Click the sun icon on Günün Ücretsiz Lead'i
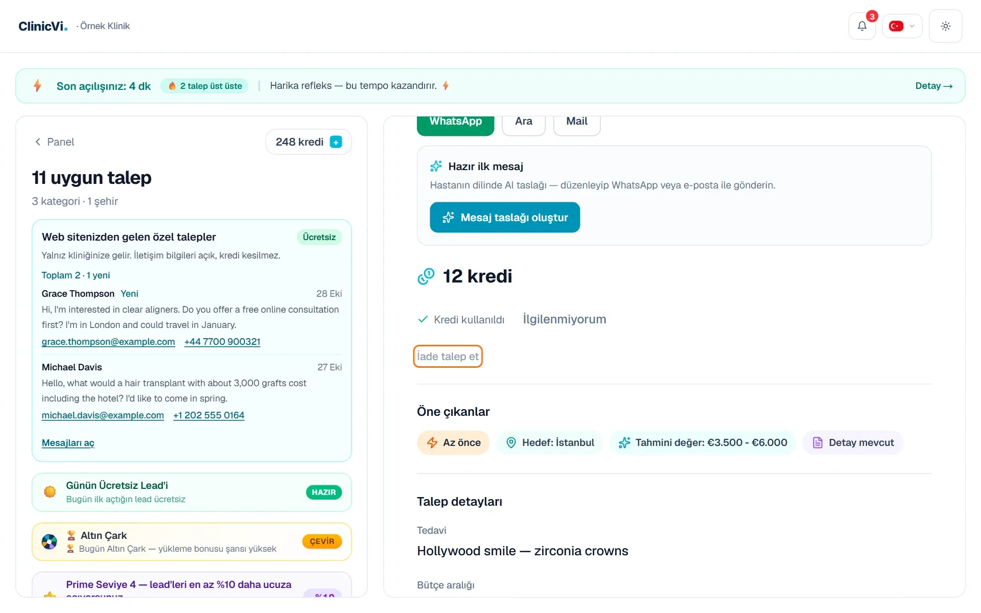This screenshot has height=613, width=981. click(50, 492)
